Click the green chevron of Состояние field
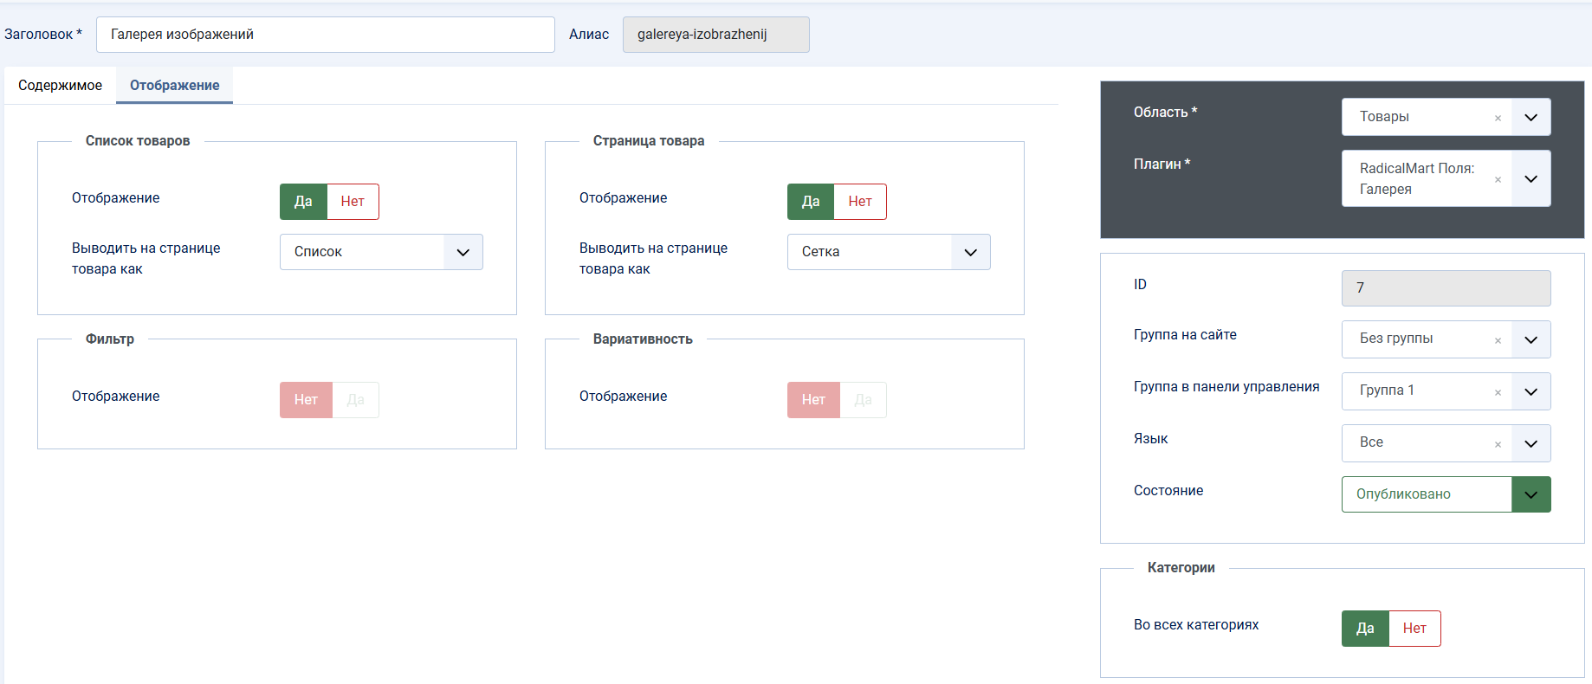The image size is (1592, 684). point(1531,494)
